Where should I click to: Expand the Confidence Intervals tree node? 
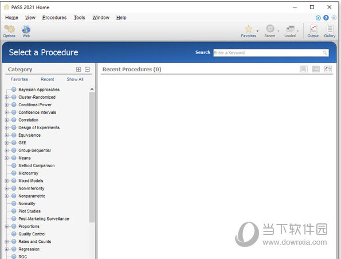[x=6, y=113]
